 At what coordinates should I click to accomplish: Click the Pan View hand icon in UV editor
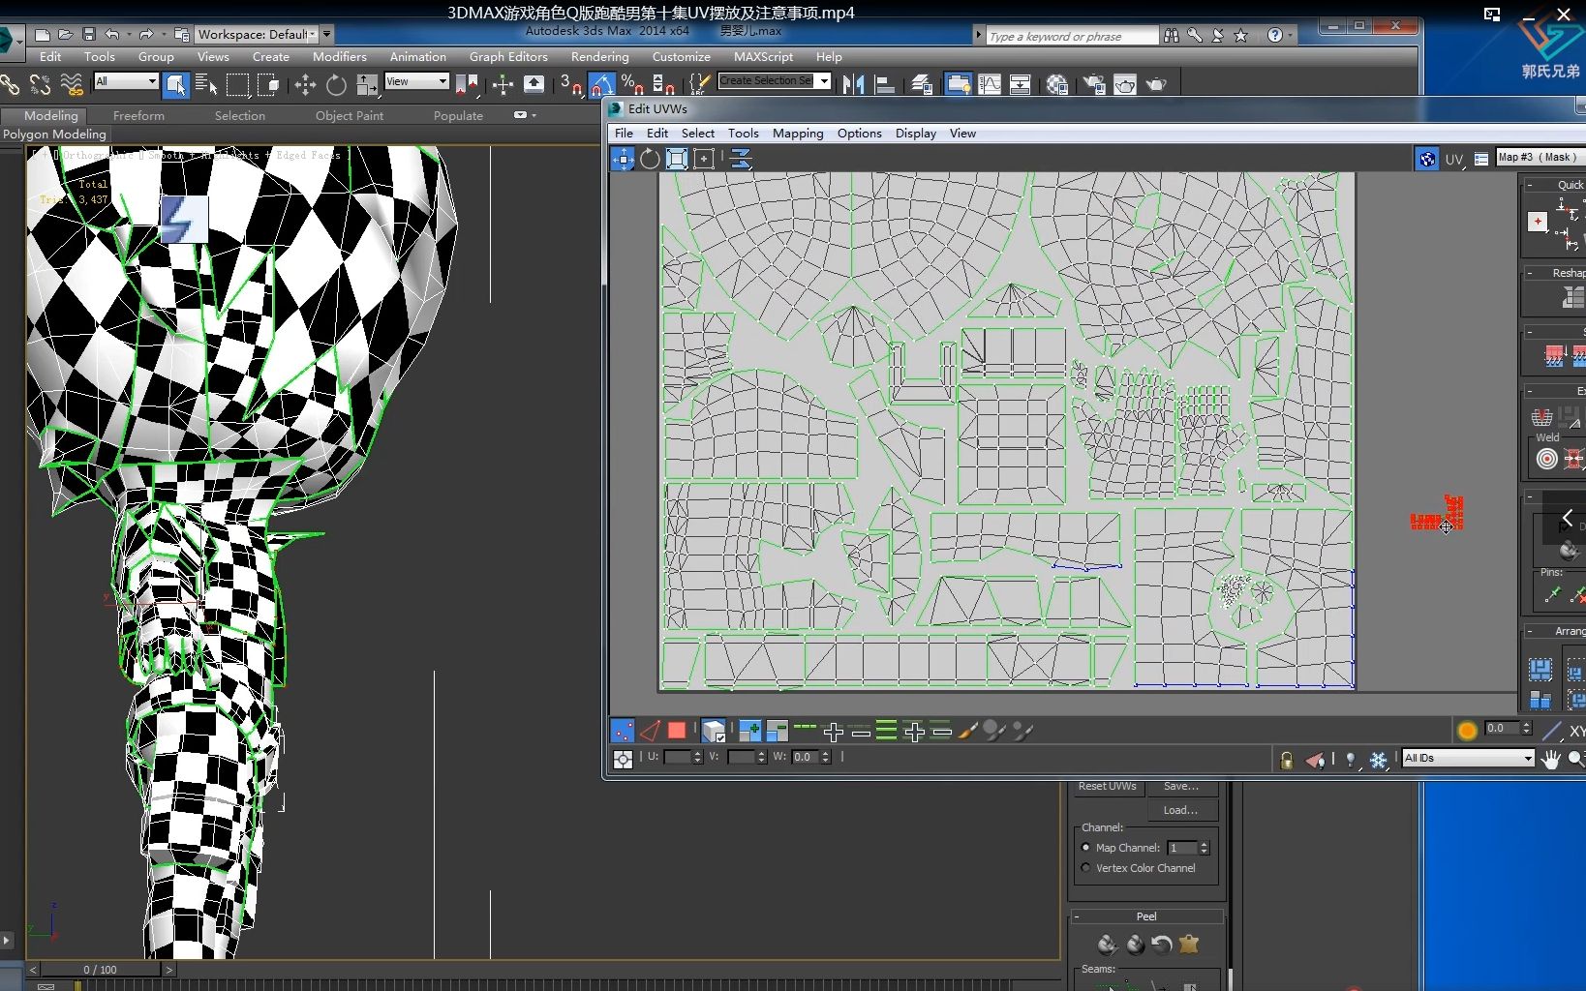click(x=1551, y=759)
